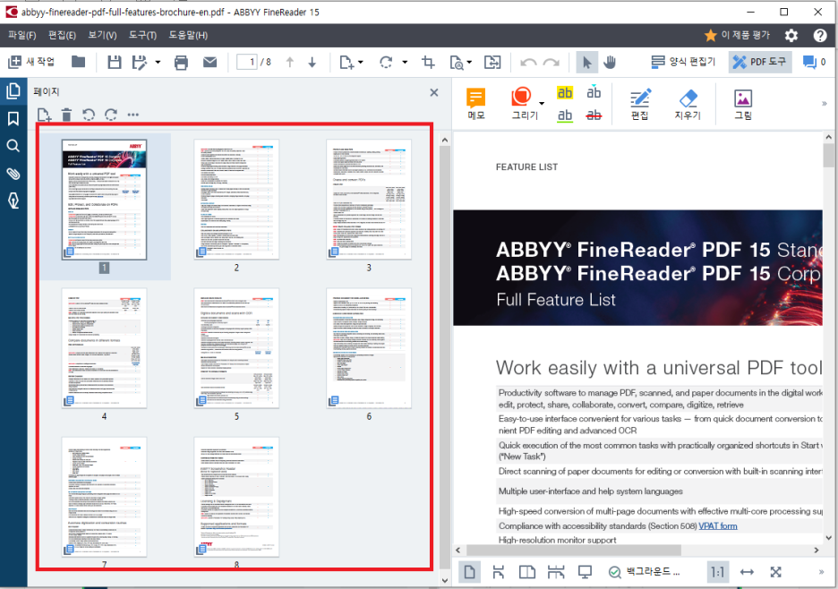Click the page number input field
This screenshot has height=589, width=838.
[x=247, y=63]
